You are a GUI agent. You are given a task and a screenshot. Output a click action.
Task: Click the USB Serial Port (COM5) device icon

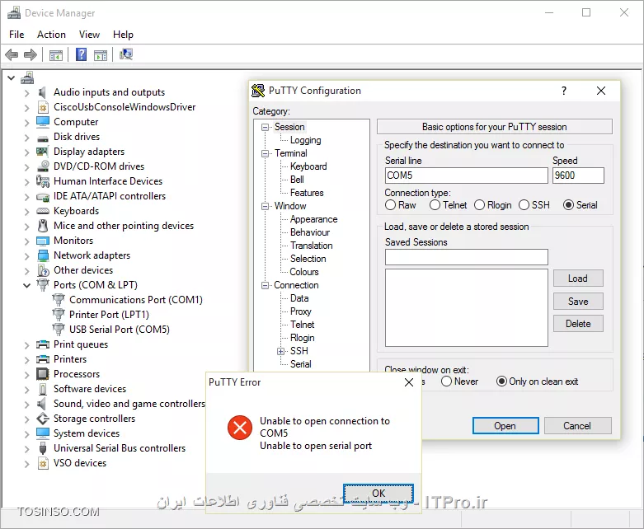pyautogui.click(x=59, y=330)
